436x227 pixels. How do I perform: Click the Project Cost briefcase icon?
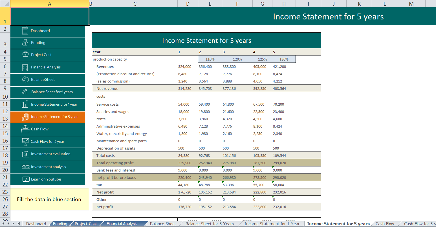coord(25,54)
